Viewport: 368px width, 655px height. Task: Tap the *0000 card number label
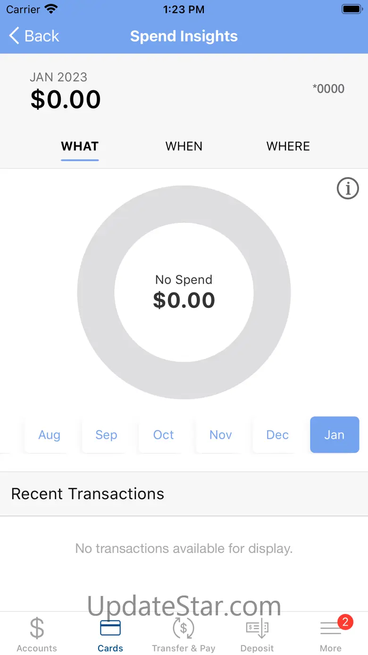coord(328,89)
